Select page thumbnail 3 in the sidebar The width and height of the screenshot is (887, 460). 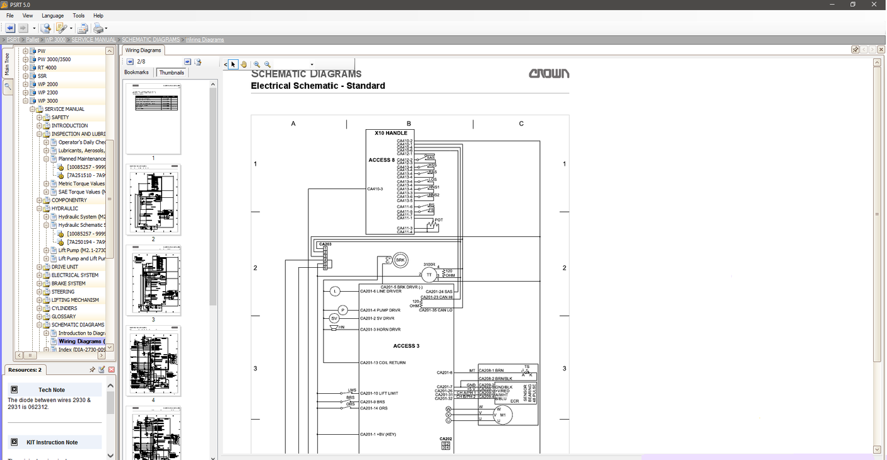point(153,280)
